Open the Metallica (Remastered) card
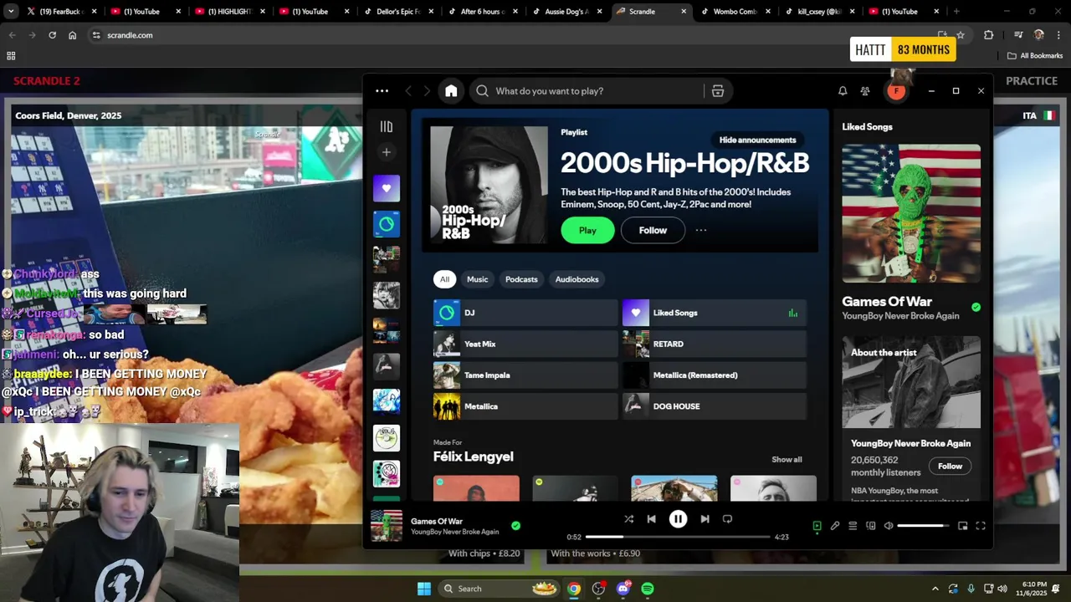 (715, 375)
